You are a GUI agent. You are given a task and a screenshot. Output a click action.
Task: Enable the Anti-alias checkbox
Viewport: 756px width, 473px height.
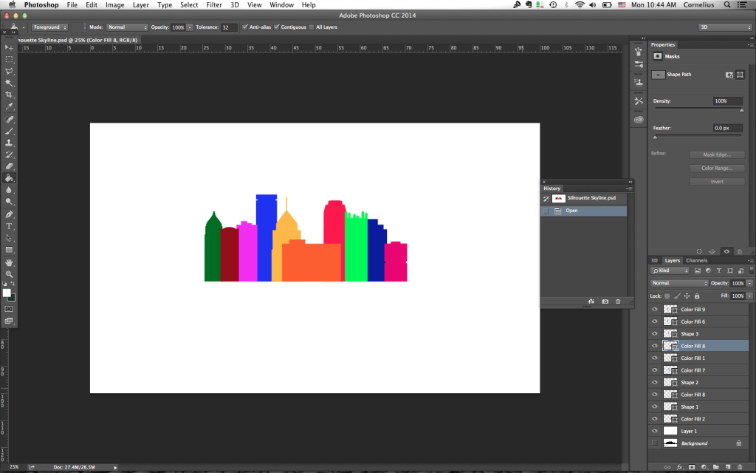245,27
